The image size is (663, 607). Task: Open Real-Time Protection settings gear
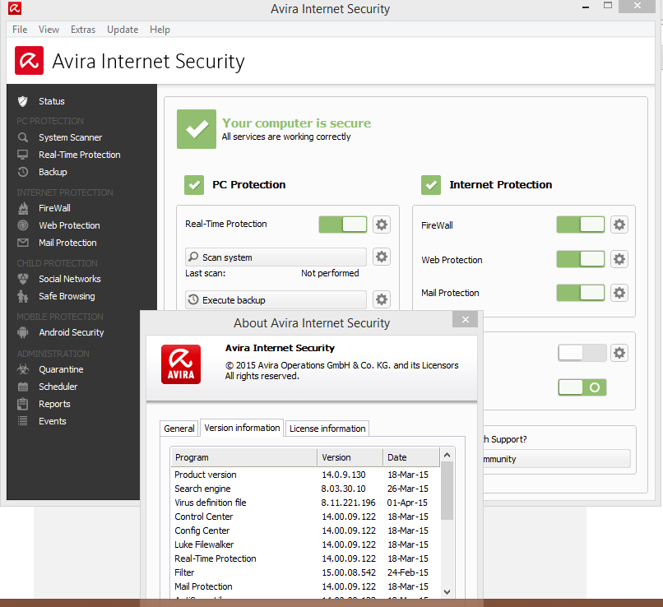[x=381, y=225]
